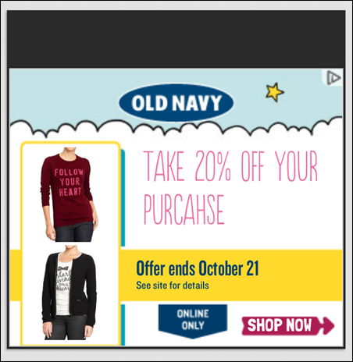Screen dimensions: 353x362
Task: Open the red sweater product image
Action: (x=69, y=194)
